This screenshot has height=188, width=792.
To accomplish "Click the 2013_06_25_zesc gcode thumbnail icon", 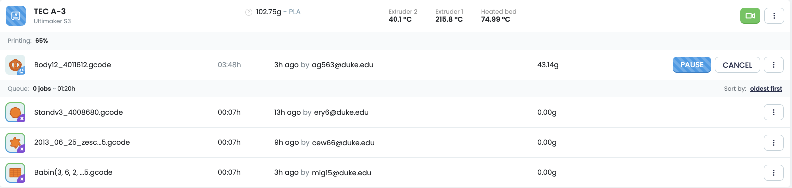I will 15,142.
